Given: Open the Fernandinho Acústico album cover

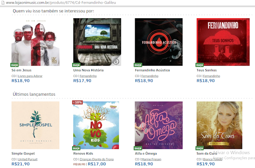Looking at the screenshot, I should click(x=159, y=42).
